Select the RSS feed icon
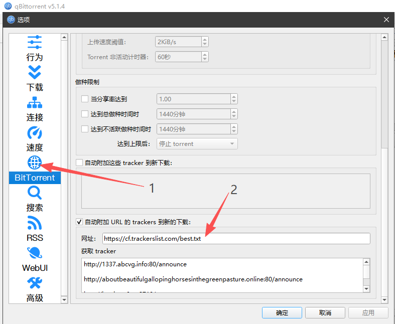The width and height of the screenshot is (395, 324). click(35, 223)
